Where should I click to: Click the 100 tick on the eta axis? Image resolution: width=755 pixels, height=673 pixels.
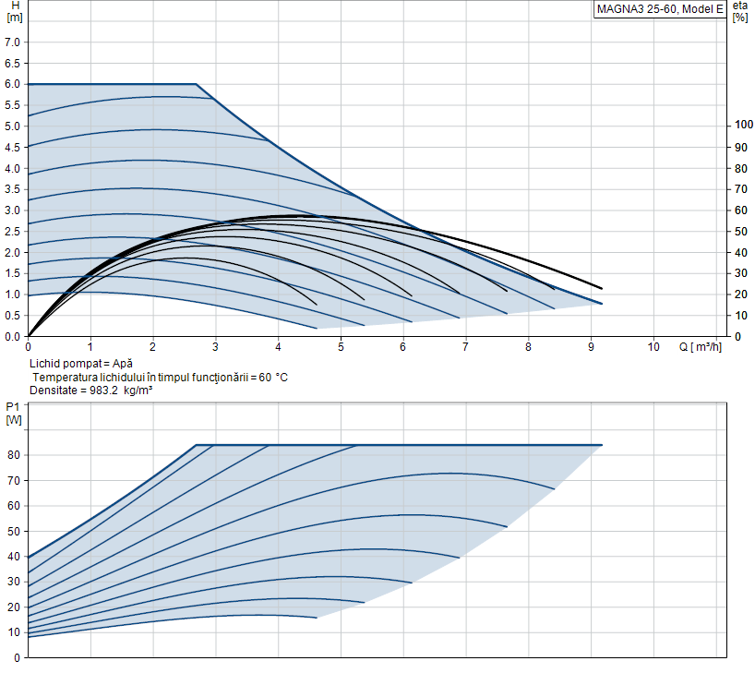[743, 126]
